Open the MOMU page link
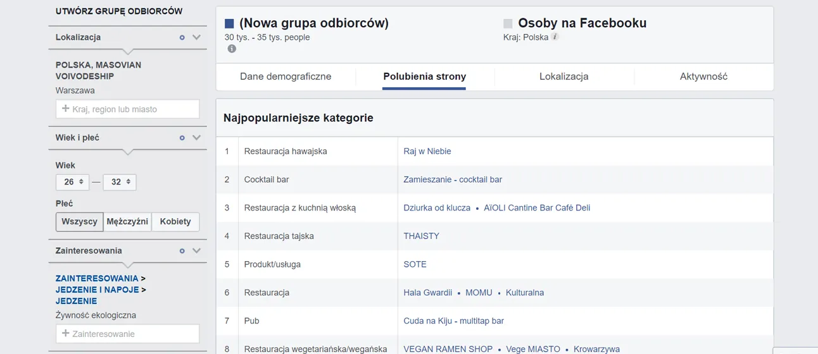Viewport: 818px width, 354px height. click(479, 293)
